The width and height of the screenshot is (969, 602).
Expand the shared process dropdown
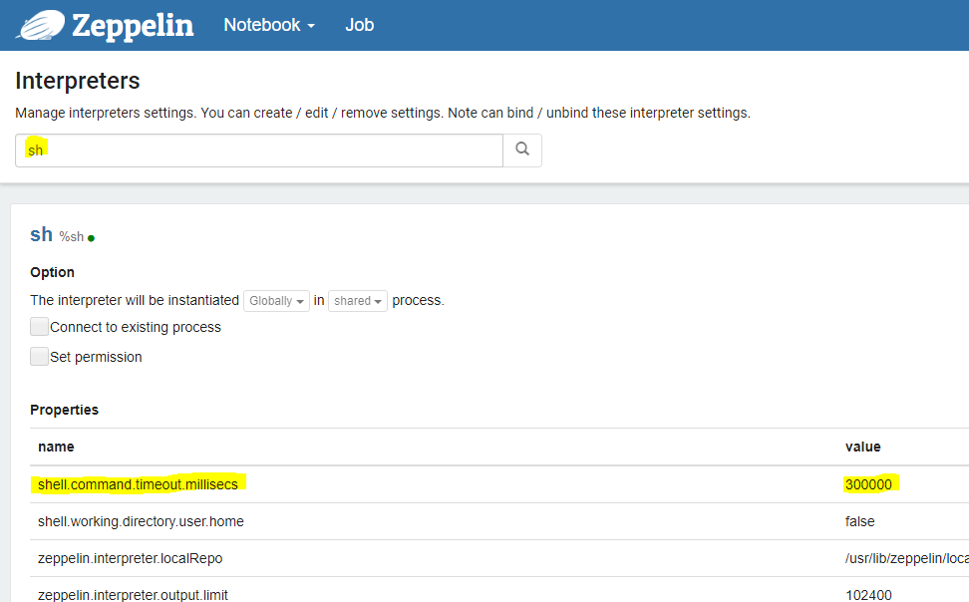[357, 301]
